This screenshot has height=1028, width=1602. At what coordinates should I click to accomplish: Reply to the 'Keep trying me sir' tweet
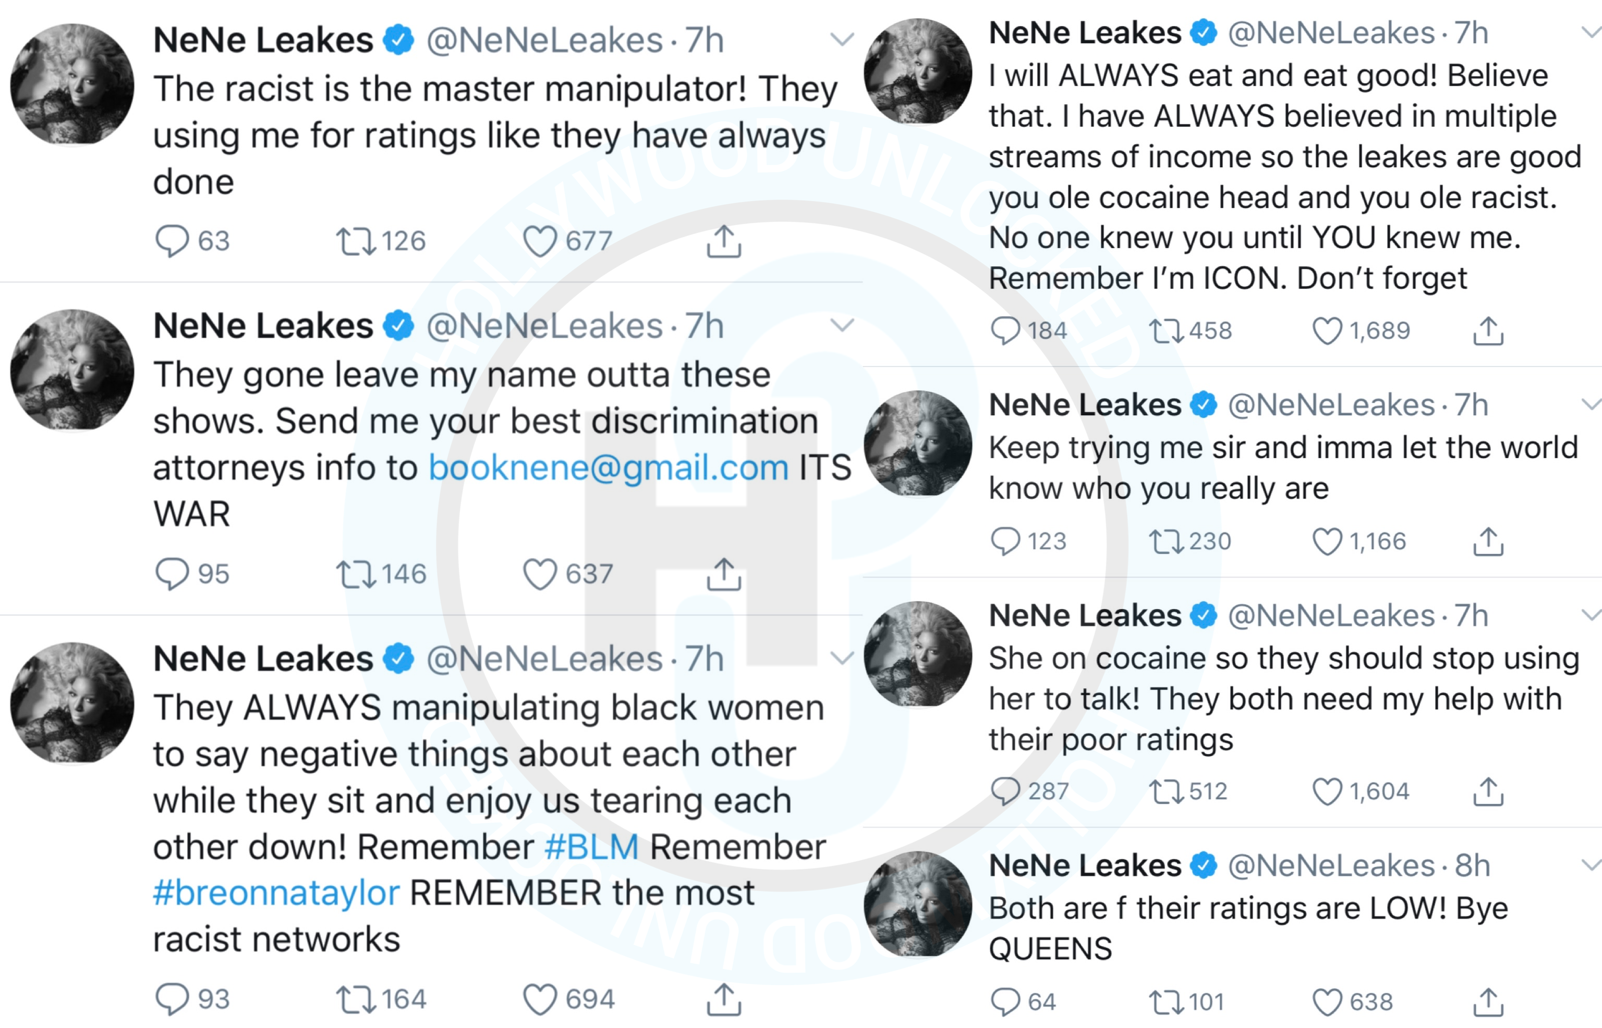pyautogui.click(x=1005, y=541)
